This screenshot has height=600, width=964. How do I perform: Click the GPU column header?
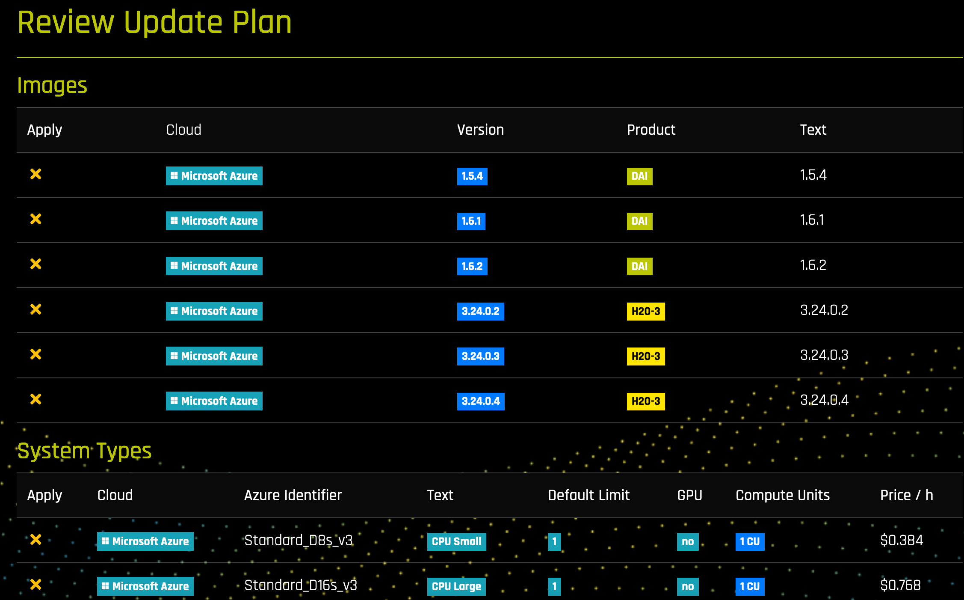coord(690,495)
